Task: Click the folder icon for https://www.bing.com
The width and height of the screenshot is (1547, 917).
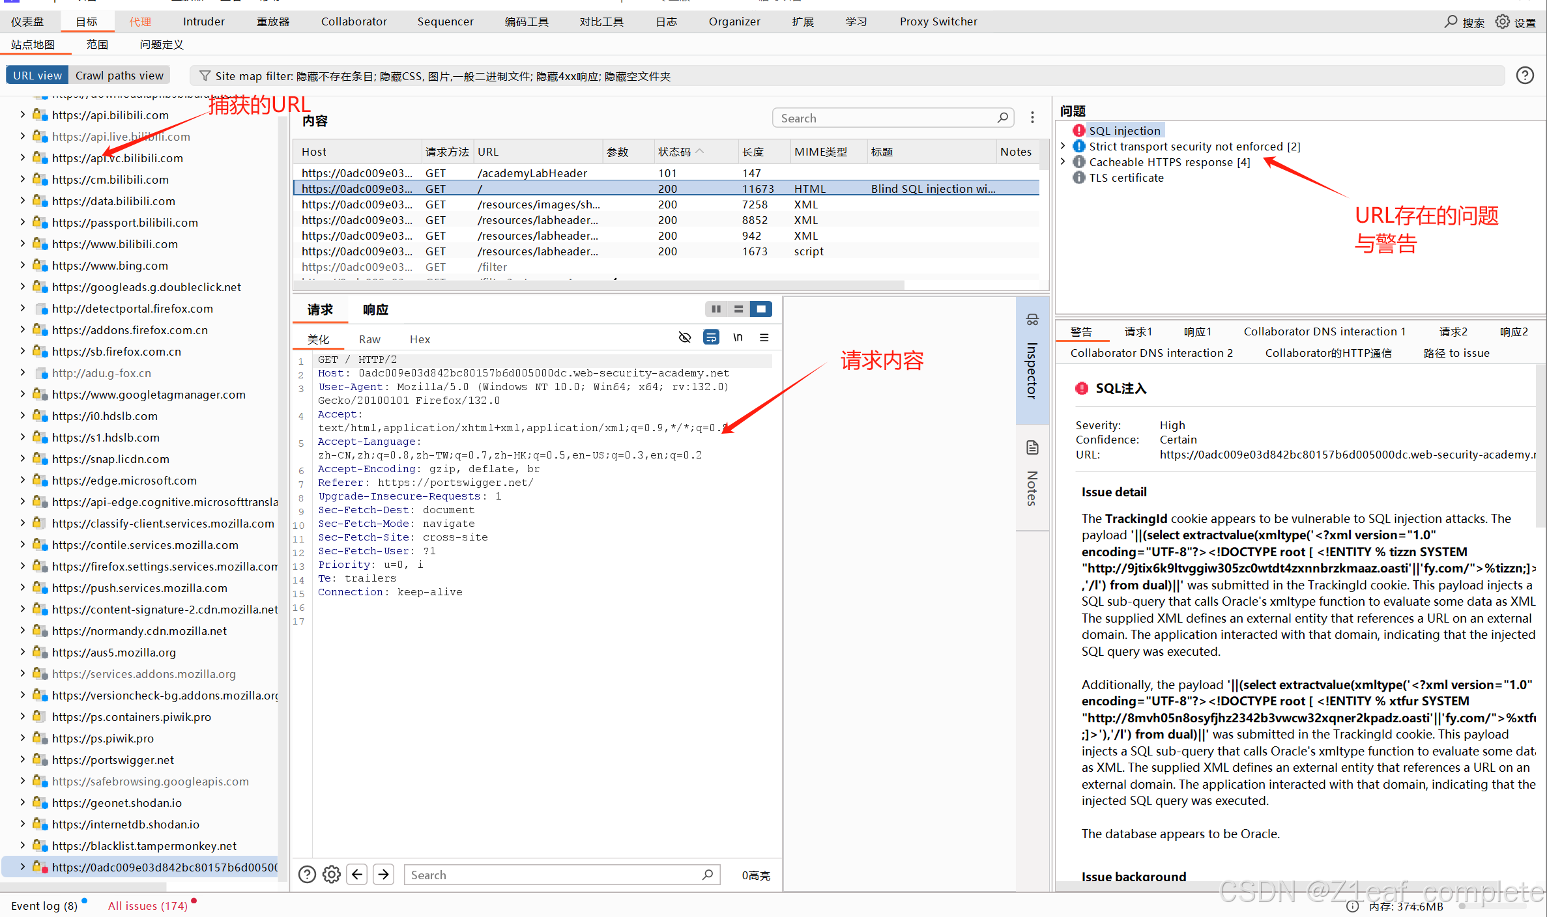Action: [x=40, y=266]
